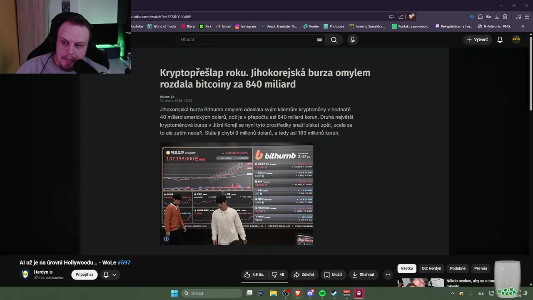Open Task View in taskbar
Viewport: 533px width, 300px height.
click(249, 293)
